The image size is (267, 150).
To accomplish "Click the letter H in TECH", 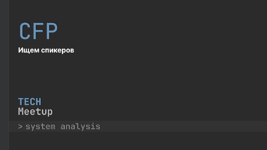I will point(39,102).
